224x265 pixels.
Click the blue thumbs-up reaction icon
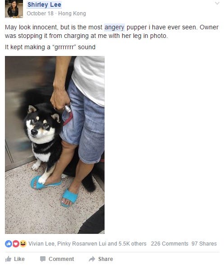tap(8, 244)
